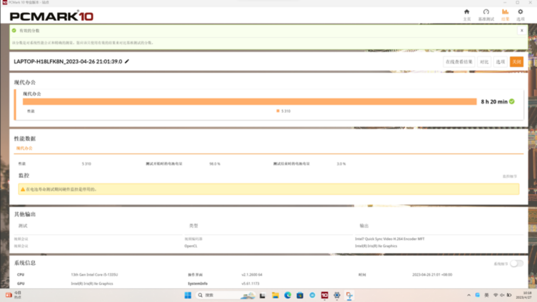Go to the 主页 home icon

point(466,14)
